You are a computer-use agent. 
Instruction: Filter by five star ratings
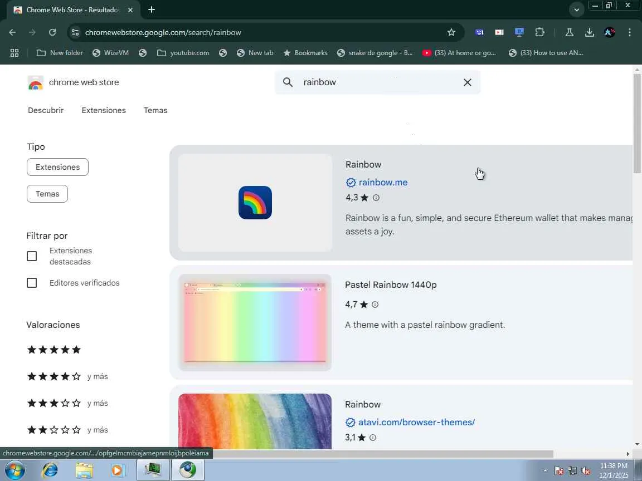[54, 350]
